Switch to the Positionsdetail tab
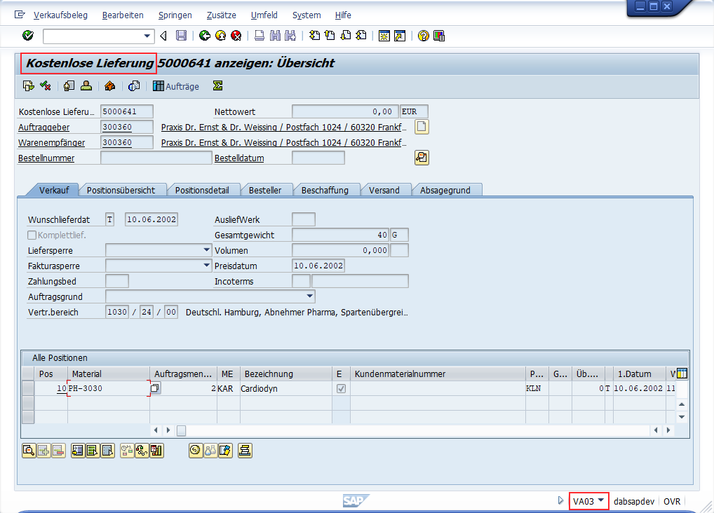Screen dimensions: 714x513 coord(202,190)
